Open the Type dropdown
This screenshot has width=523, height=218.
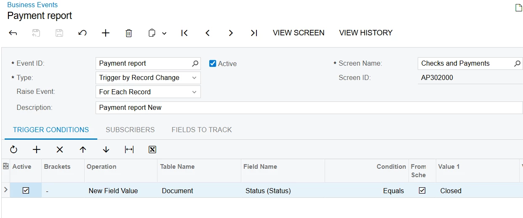pyautogui.click(x=194, y=78)
